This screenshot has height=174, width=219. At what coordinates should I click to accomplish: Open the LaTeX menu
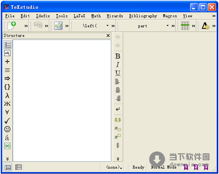click(x=79, y=16)
